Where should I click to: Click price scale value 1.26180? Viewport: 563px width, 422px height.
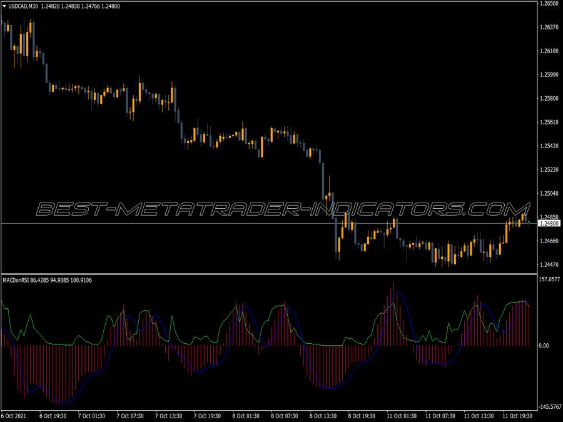549,51
